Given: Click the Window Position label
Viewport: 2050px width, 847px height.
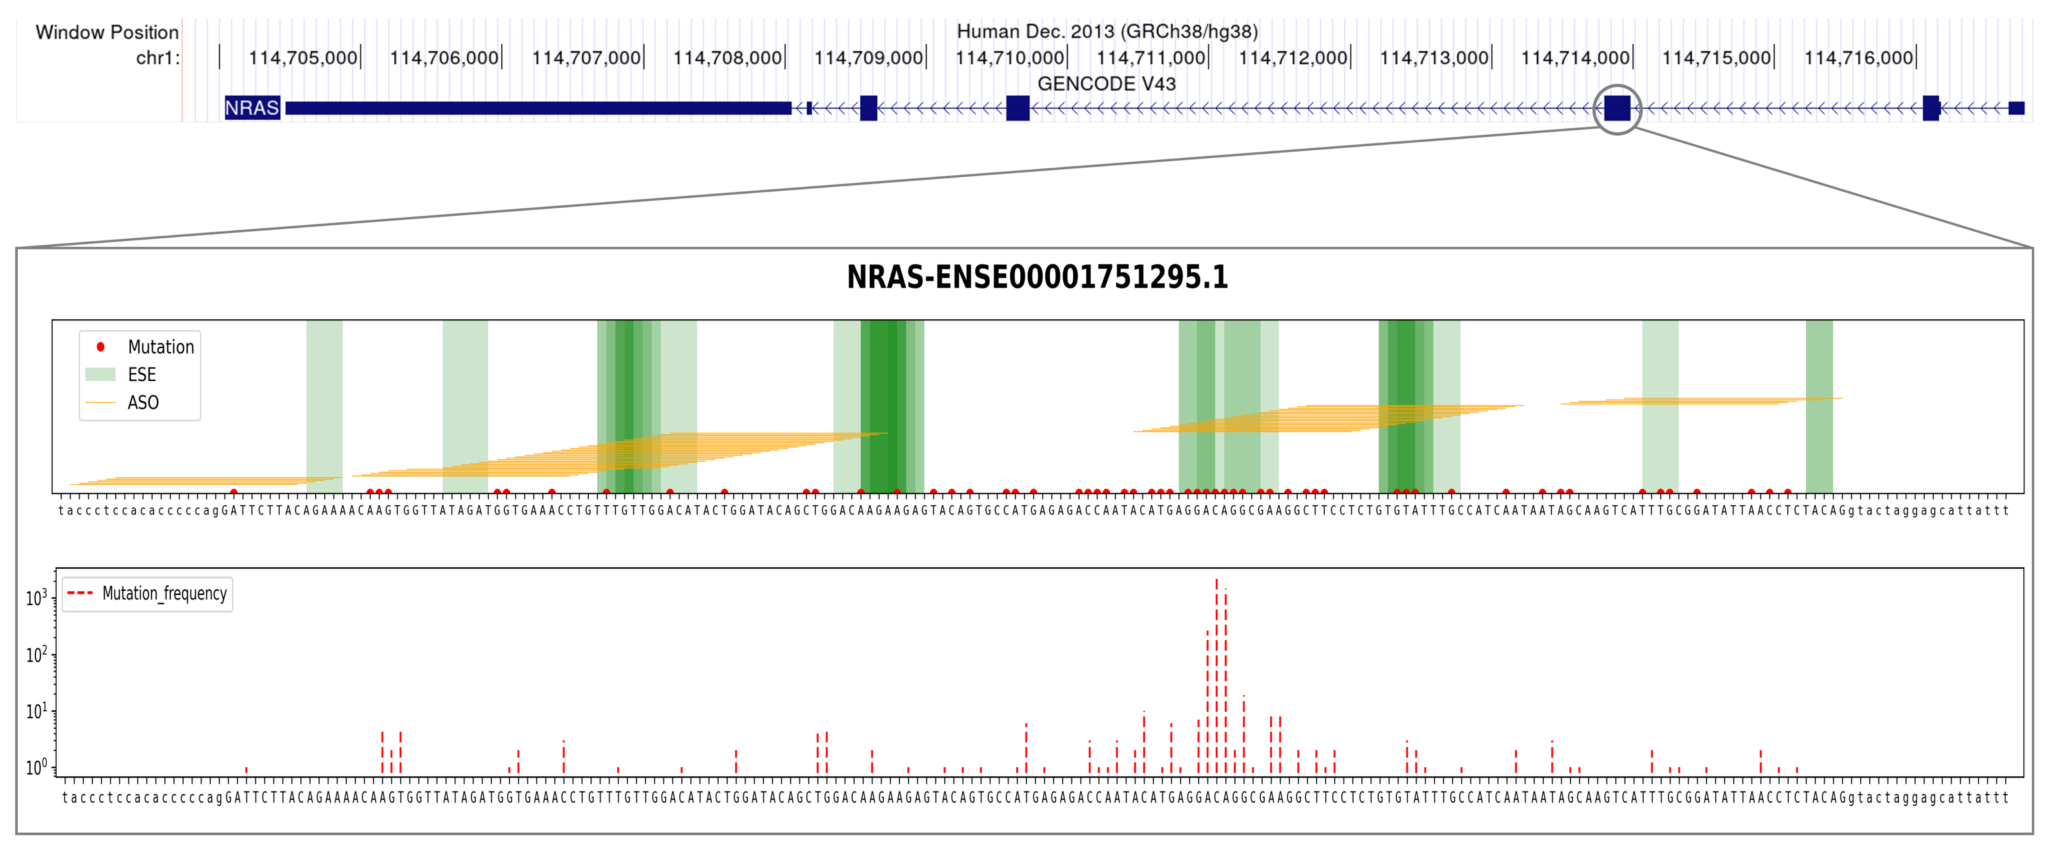Looking at the screenshot, I should pos(107,33).
